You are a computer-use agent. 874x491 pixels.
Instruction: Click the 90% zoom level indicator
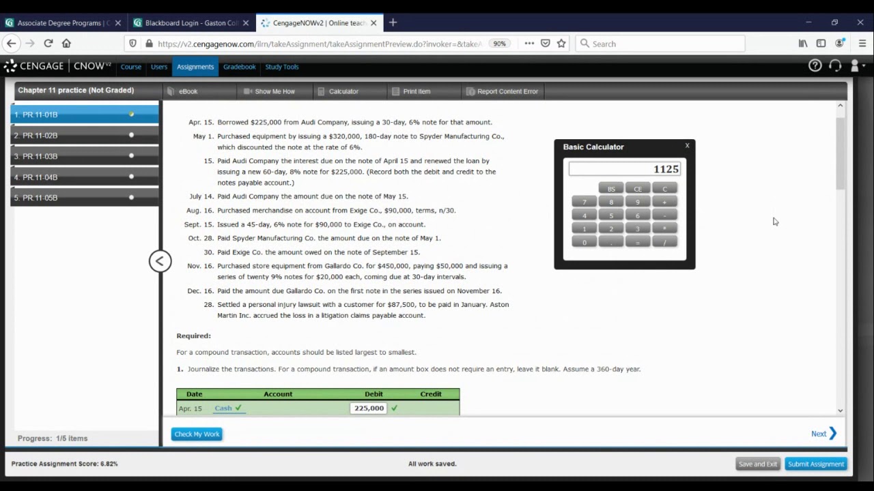499,44
